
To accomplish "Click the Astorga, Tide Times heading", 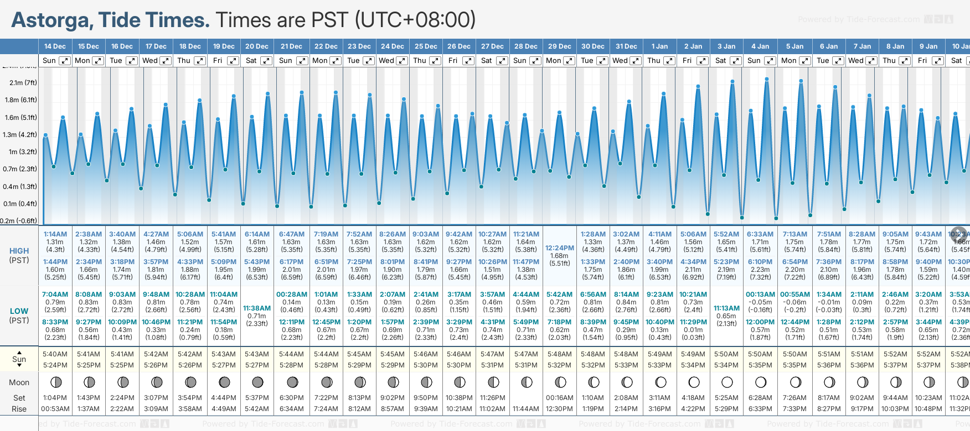I will tap(110, 20).
